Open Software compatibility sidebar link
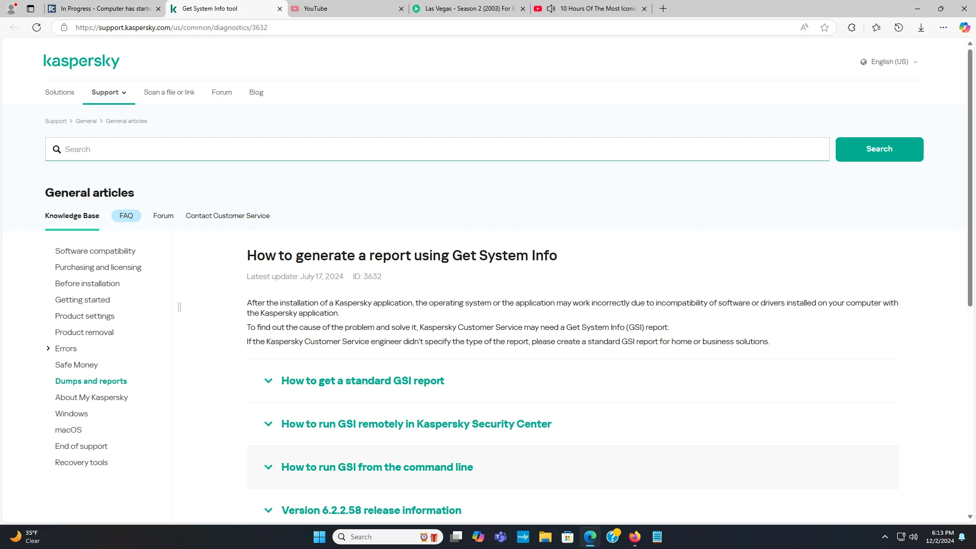Viewport: 976px width, 549px height. 95,251
